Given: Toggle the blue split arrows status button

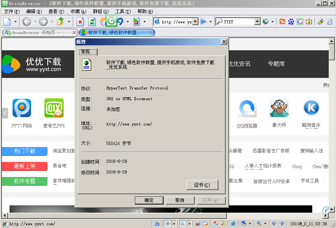Looking at the screenshot, I should [167, 224].
